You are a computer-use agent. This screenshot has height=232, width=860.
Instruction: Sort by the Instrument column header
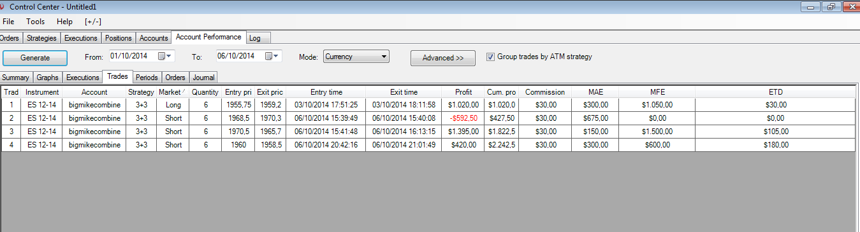[42, 92]
